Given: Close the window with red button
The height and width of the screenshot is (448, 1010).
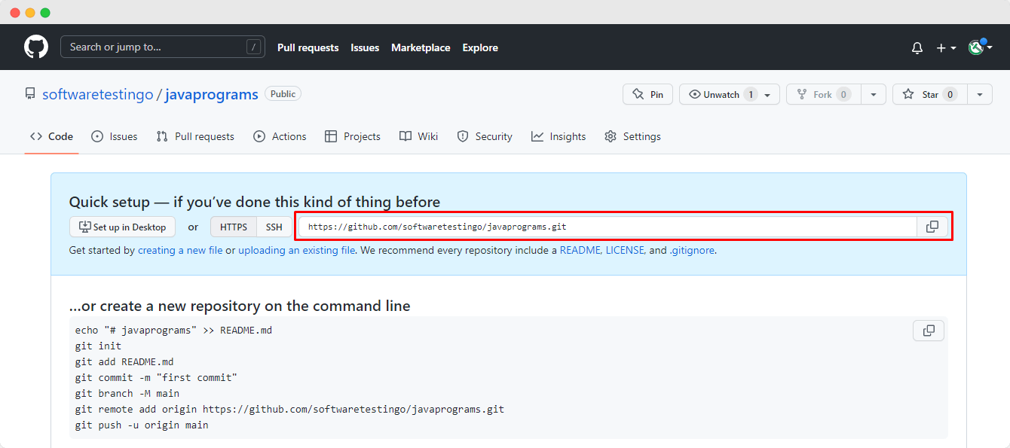Looking at the screenshot, I should pos(15,13).
